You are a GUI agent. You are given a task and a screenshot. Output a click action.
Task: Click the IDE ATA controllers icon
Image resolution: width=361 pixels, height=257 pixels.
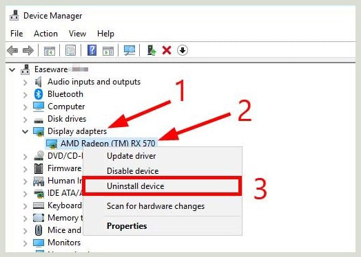pyautogui.click(x=39, y=194)
